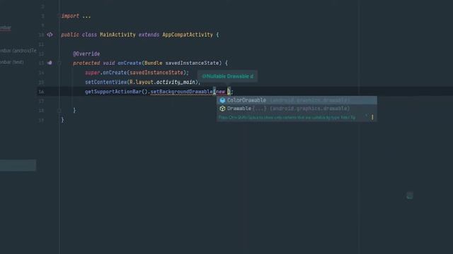Click the override gutter icon next to onCreate
This screenshot has width=453, height=254.
tap(50, 63)
